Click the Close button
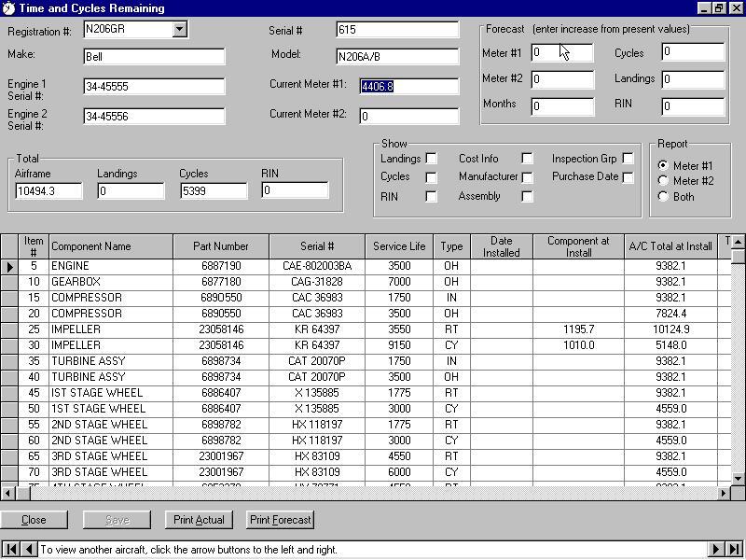 34,520
